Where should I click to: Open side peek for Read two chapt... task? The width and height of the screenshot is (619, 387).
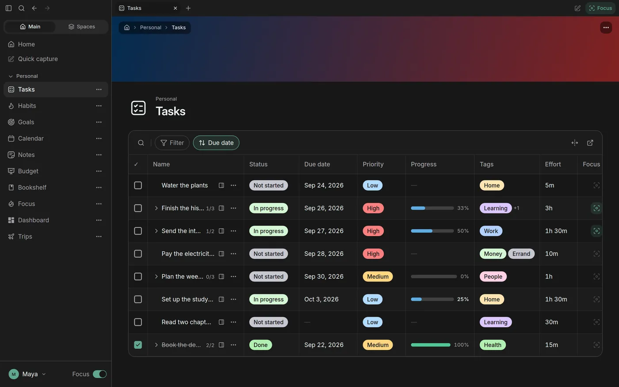coord(222,322)
